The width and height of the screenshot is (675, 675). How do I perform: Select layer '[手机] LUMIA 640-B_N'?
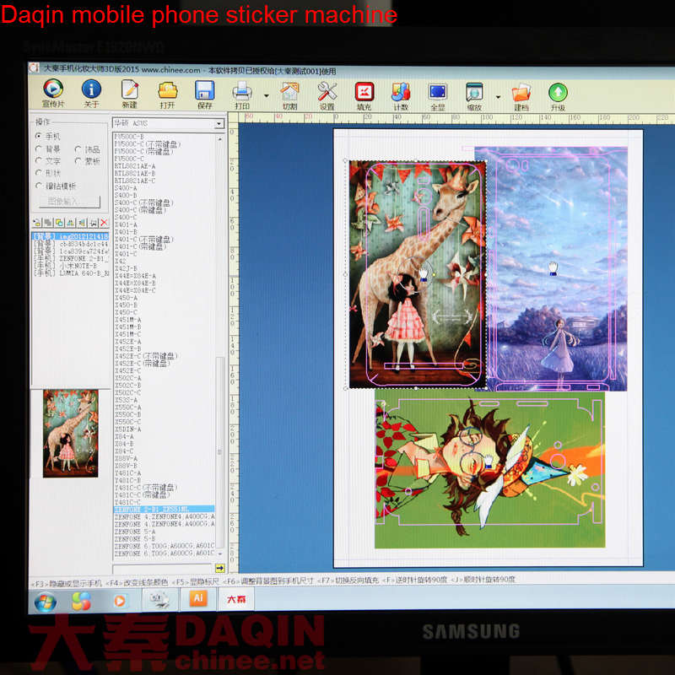click(x=71, y=273)
